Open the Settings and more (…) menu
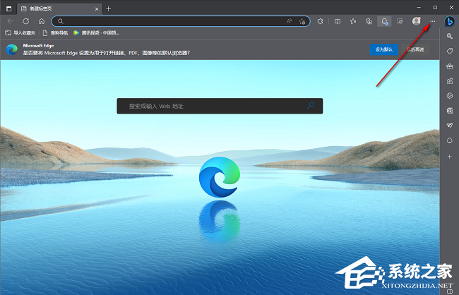Viewport: 459px width, 295px height. [x=432, y=21]
